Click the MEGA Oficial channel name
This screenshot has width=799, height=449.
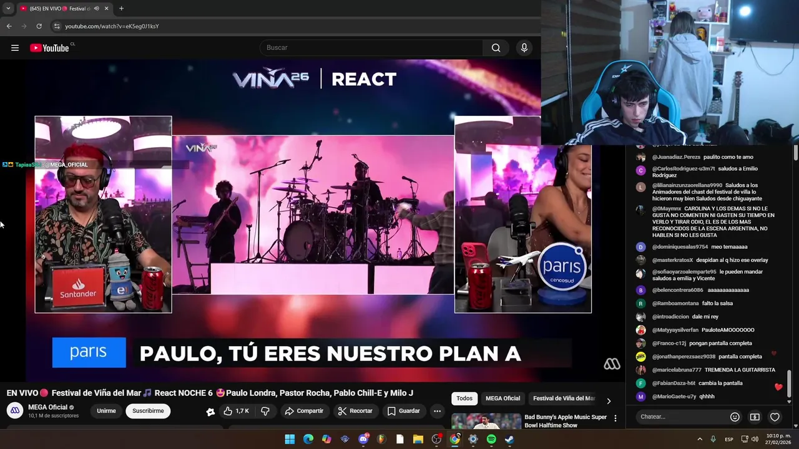pyautogui.click(x=47, y=407)
